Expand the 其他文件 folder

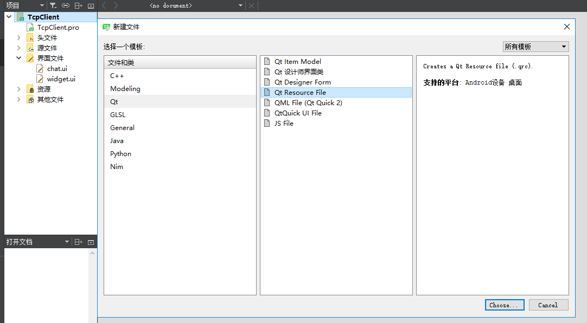(18, 99)
